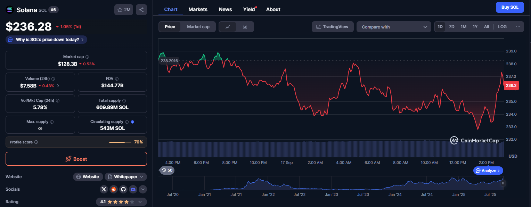The width and height of the screenshot is (531, 207).
Task: Click the 5.78% Vol/Mkt Cap value
Action: (40, 107)
